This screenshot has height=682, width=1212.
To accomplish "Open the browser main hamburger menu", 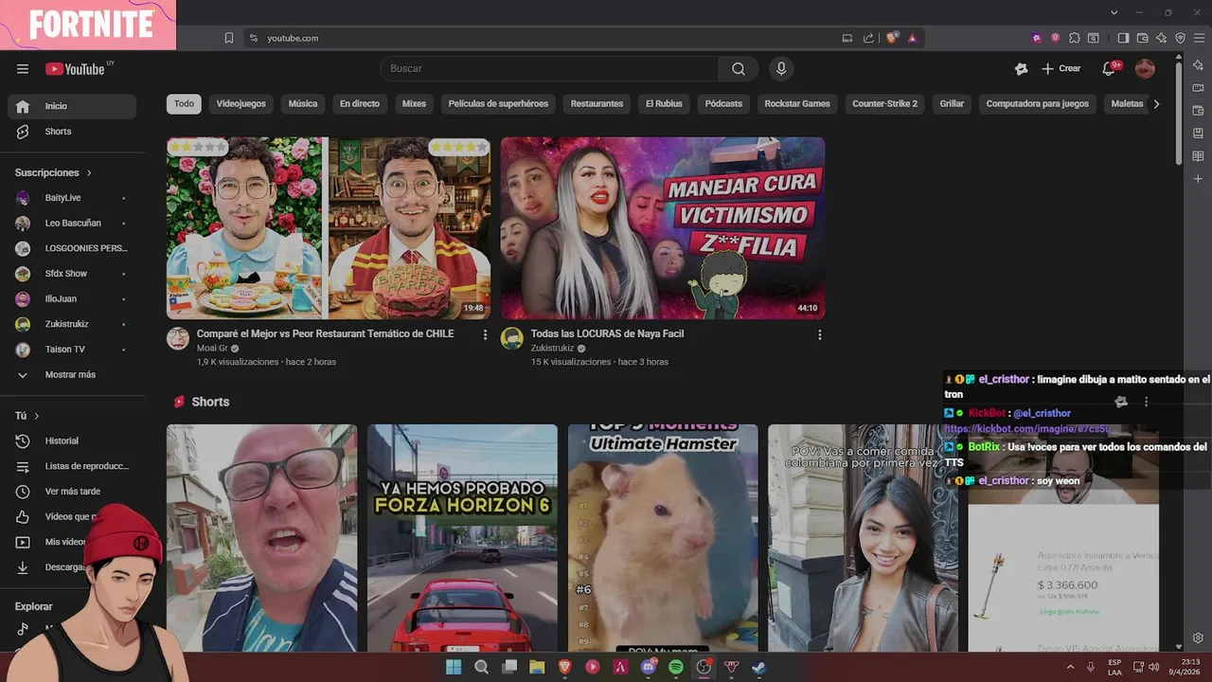I will (x=1198, y=38).
